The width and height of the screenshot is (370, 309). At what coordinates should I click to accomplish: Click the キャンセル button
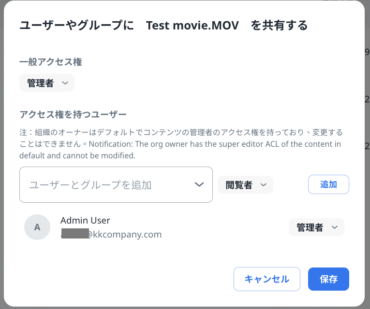[267, 279]
